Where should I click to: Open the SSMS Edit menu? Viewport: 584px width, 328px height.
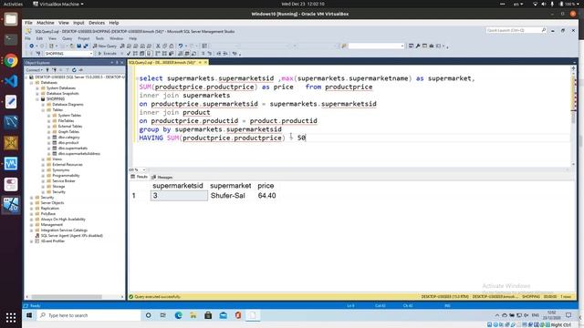coord(39,38)
